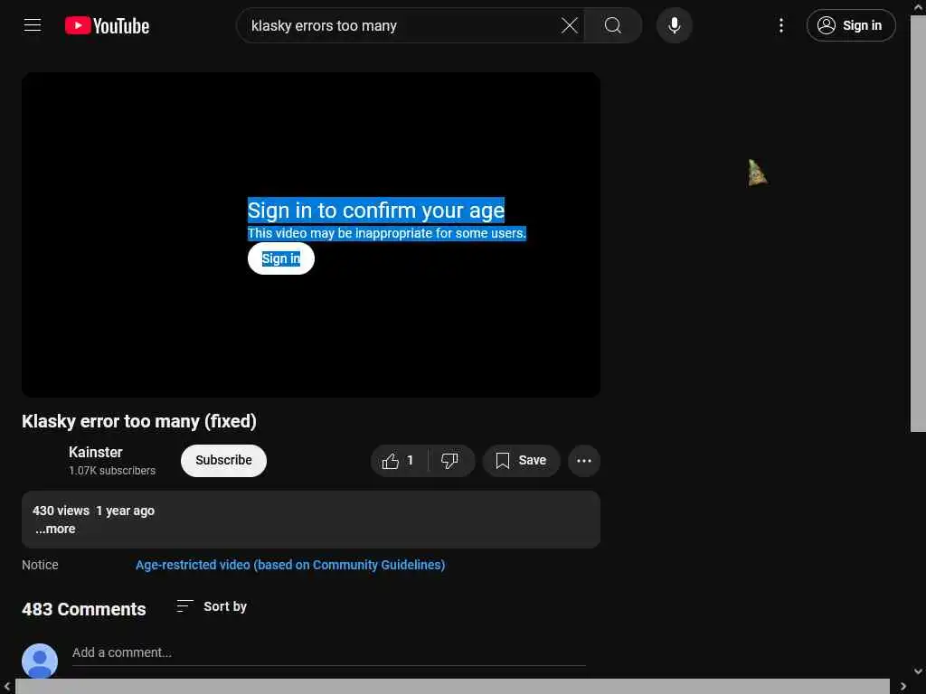Click the magnifier search button

click(x=613, y=25)
